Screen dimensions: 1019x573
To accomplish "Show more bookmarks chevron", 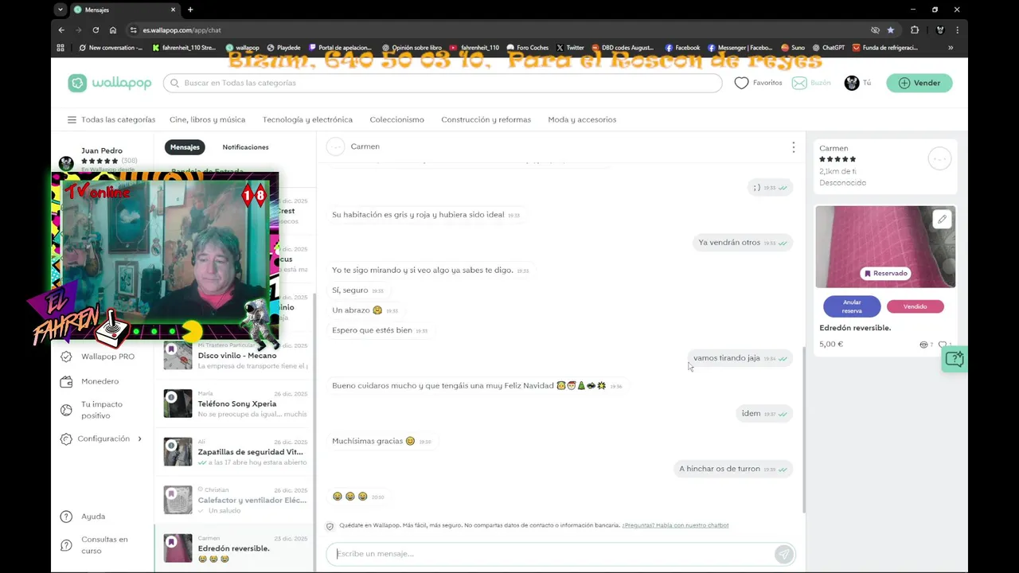I will point(951,48).
